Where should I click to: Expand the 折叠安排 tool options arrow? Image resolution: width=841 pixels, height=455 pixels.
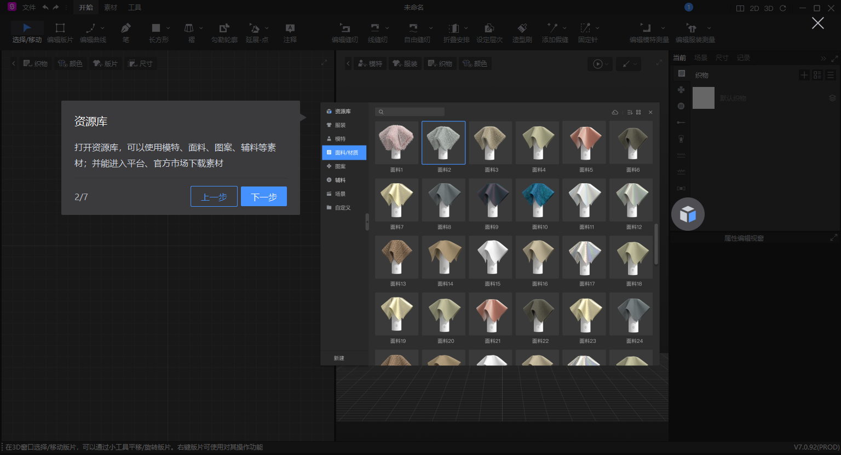pos(466,27)
